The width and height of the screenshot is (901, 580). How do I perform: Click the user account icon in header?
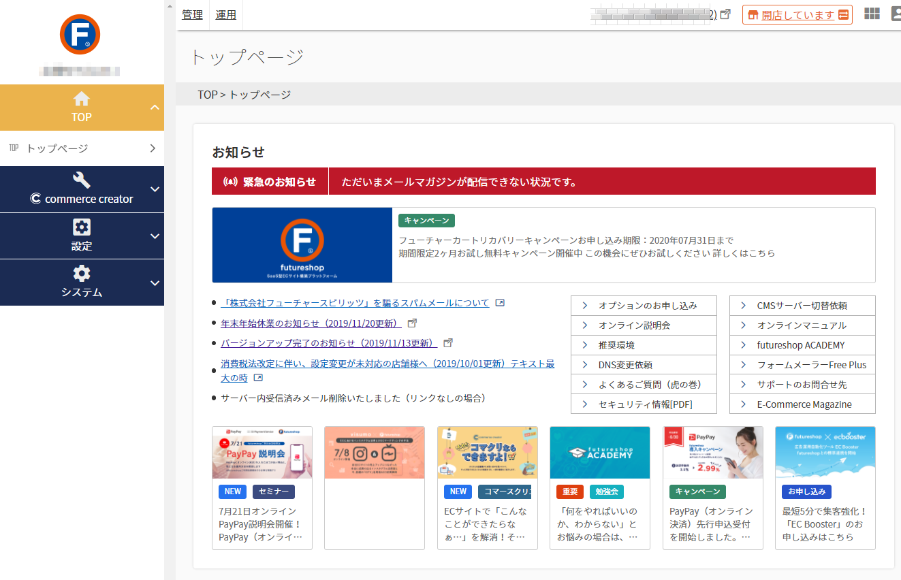pyautogui.click(x=896, y=14)
